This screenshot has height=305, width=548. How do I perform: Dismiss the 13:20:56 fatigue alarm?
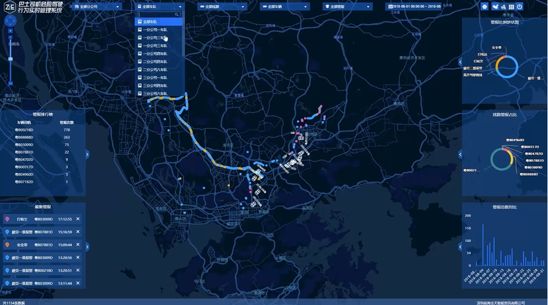78,257
